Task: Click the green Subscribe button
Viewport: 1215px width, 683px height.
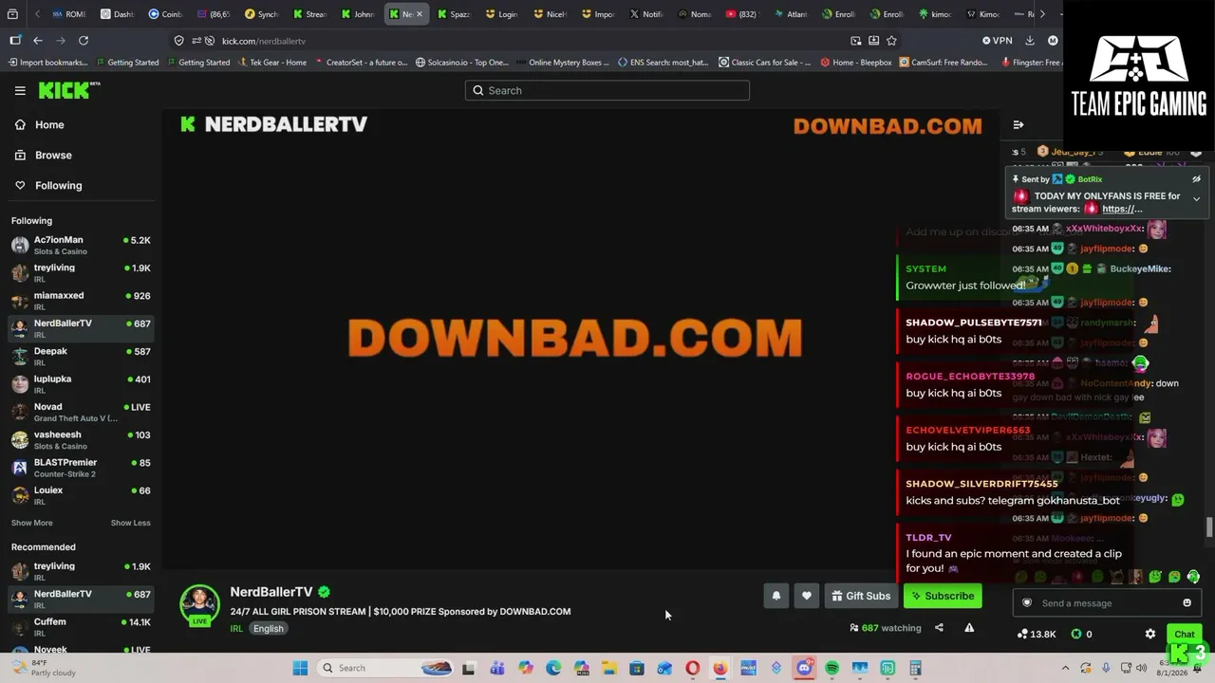Action: 943,596
